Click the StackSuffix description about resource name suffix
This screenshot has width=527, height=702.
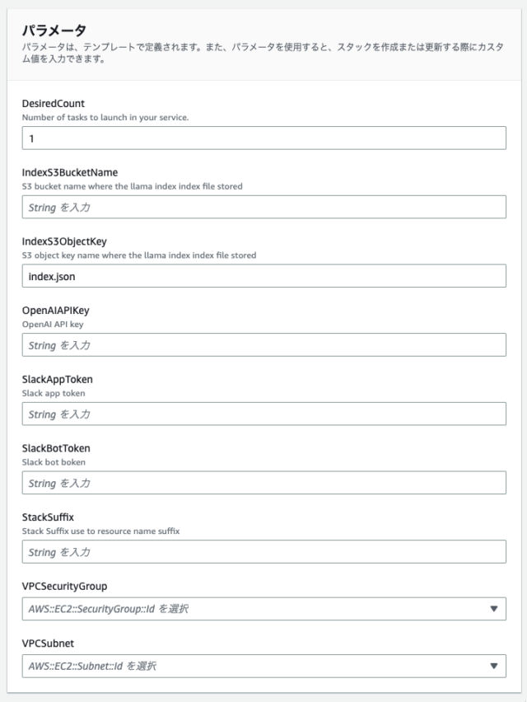[x=100, y=531]
